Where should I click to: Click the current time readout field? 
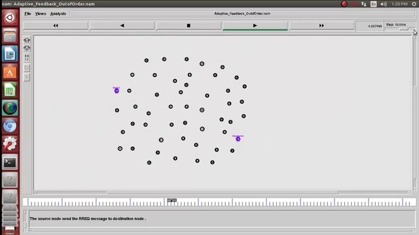369,26
